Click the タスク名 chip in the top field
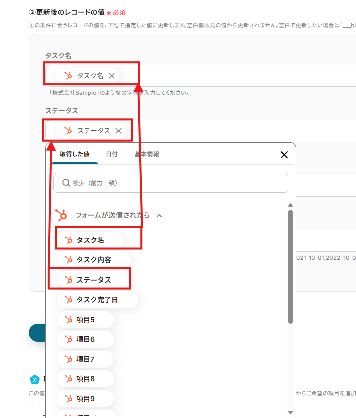Image resolution: width=356 pixels, height=418 pixels. (x=87, y=76)
